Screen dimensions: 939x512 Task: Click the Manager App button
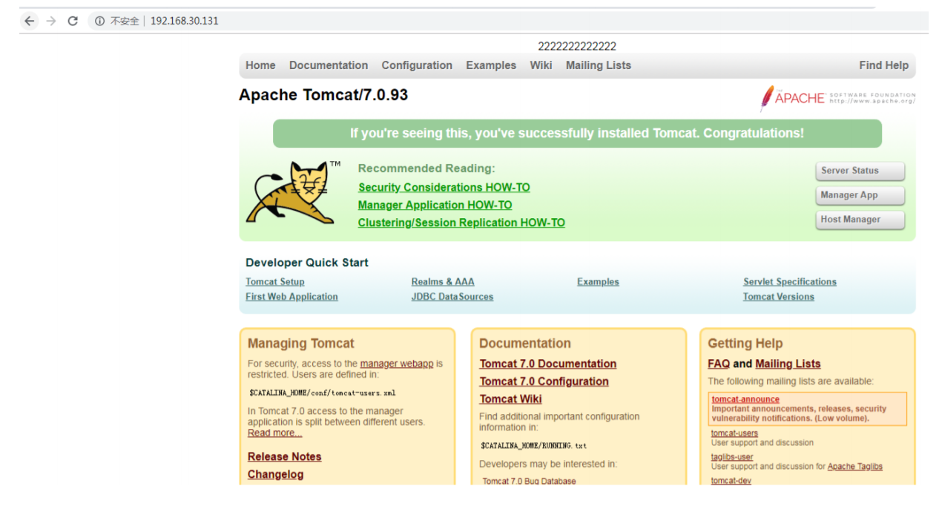[x=860, y=195]
